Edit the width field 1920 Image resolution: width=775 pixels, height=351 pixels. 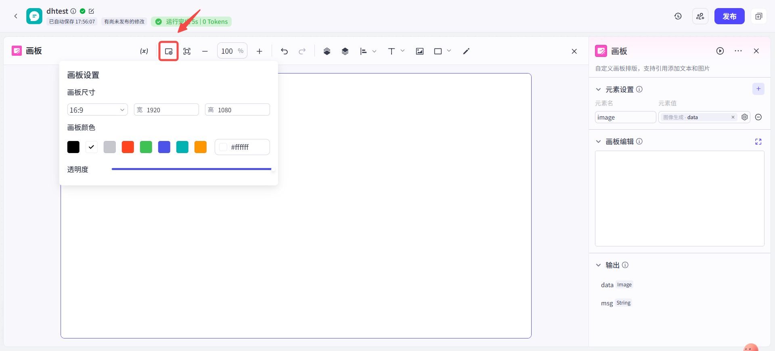pyautogui.click(x=166, y=110)
